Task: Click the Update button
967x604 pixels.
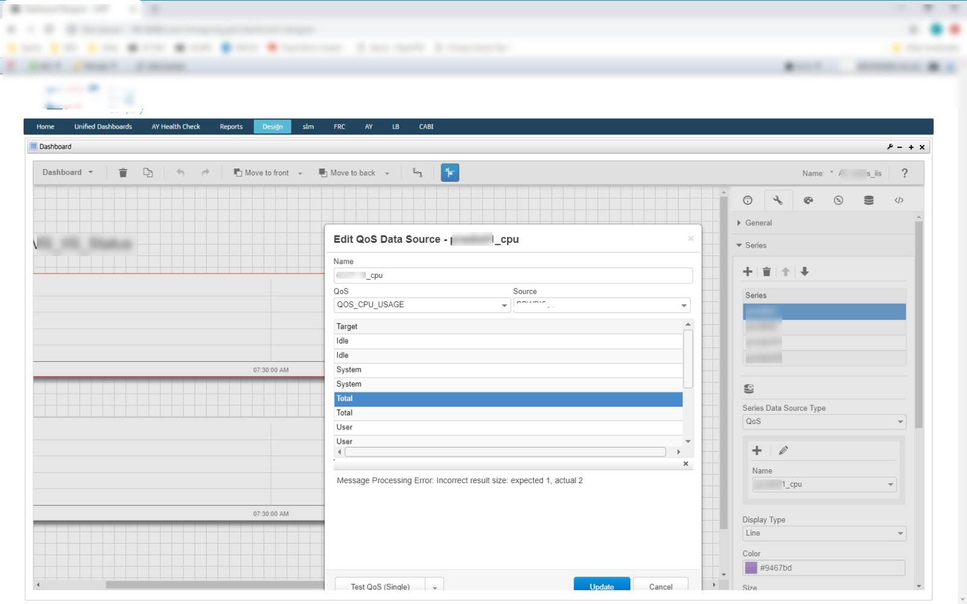Action: (601, 585)
